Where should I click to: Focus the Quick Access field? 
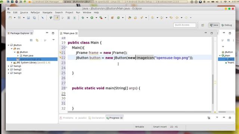point(184,25)
